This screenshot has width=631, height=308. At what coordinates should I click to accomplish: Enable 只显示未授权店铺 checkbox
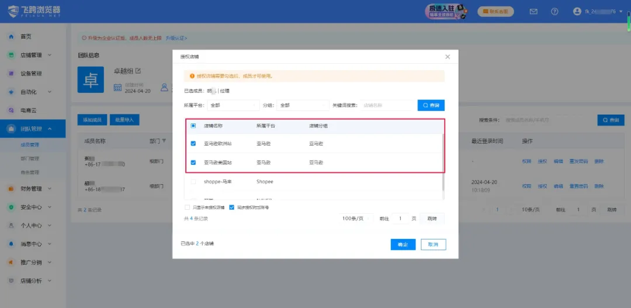point(187,207)
